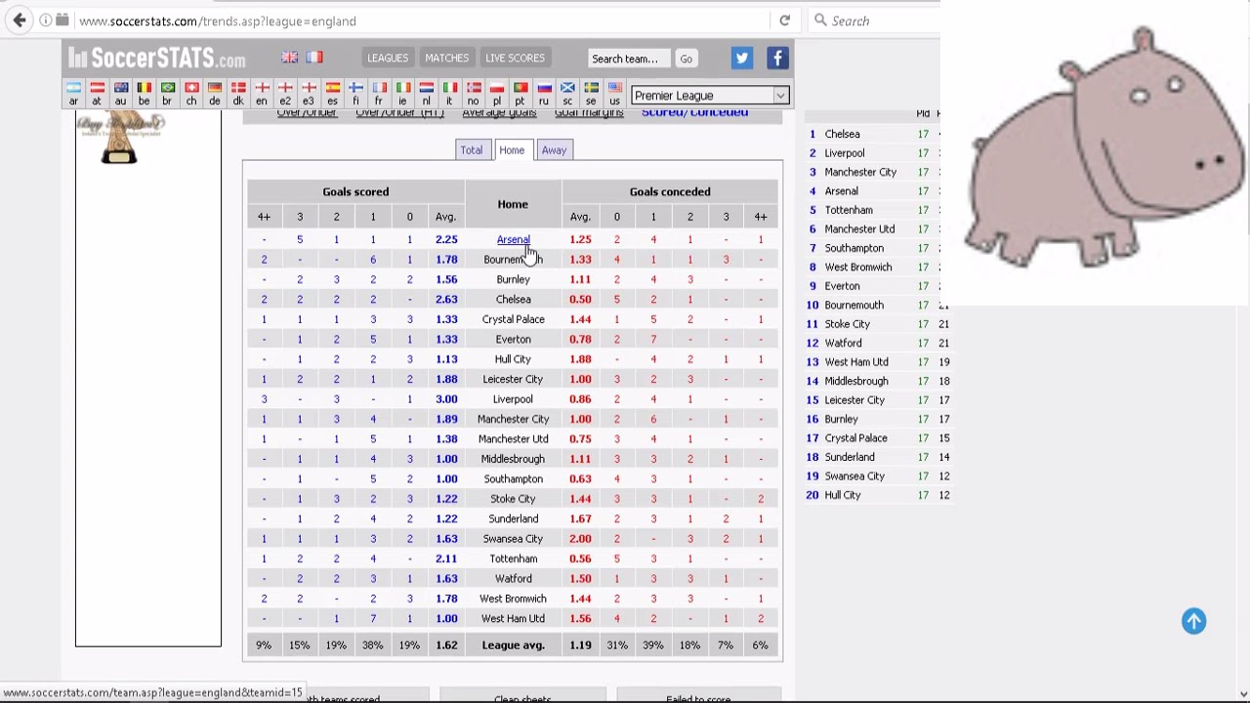The image size is (1250, 703).
Task: Click the SoccerSTATS.com logo
Action: pos(157,58)
